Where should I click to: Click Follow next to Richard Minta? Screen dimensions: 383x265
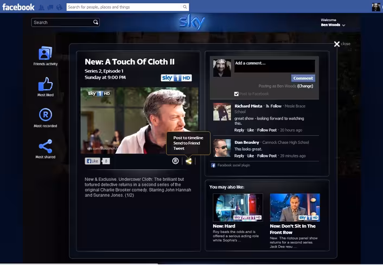pos(276,106)
